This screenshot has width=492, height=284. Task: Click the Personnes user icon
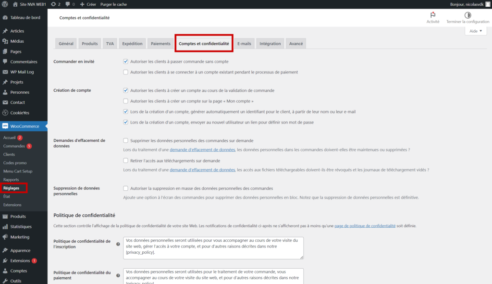point(5,92)
